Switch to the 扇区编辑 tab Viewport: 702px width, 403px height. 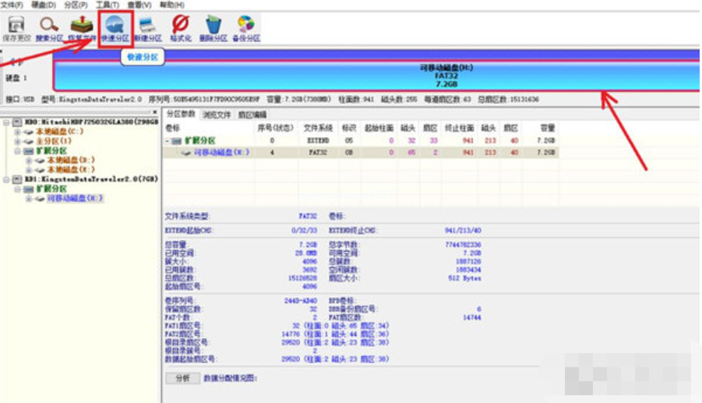pos(252,115)
